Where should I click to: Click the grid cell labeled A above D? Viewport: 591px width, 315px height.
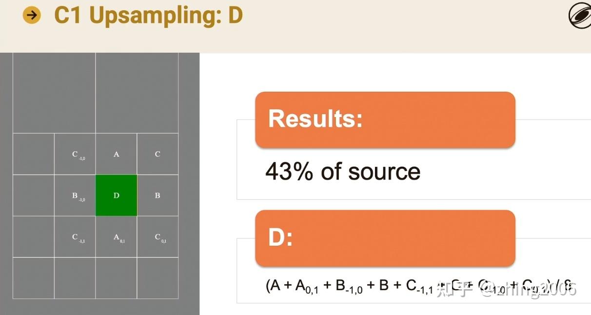click(x=116, y=154)
